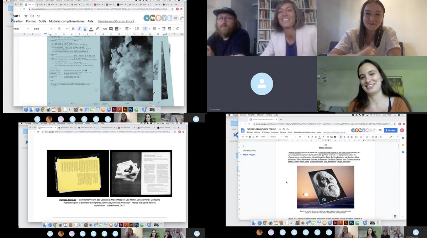Screen dimensions: 427x238
Task: Click the print icon in bottom-right Docs toolbar
Action: (x=250, y=137)
